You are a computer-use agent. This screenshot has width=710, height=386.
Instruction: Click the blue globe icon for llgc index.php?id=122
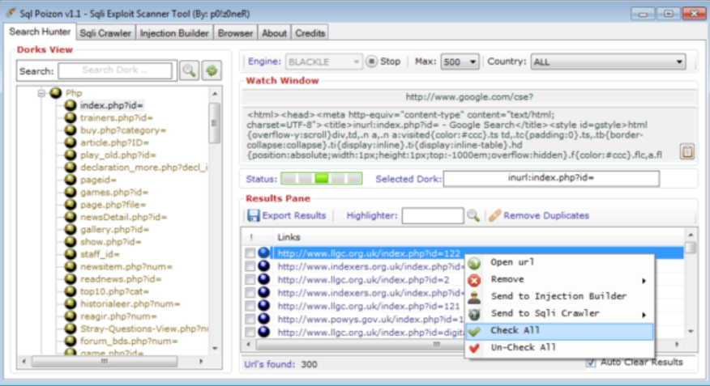pos(263,252)
